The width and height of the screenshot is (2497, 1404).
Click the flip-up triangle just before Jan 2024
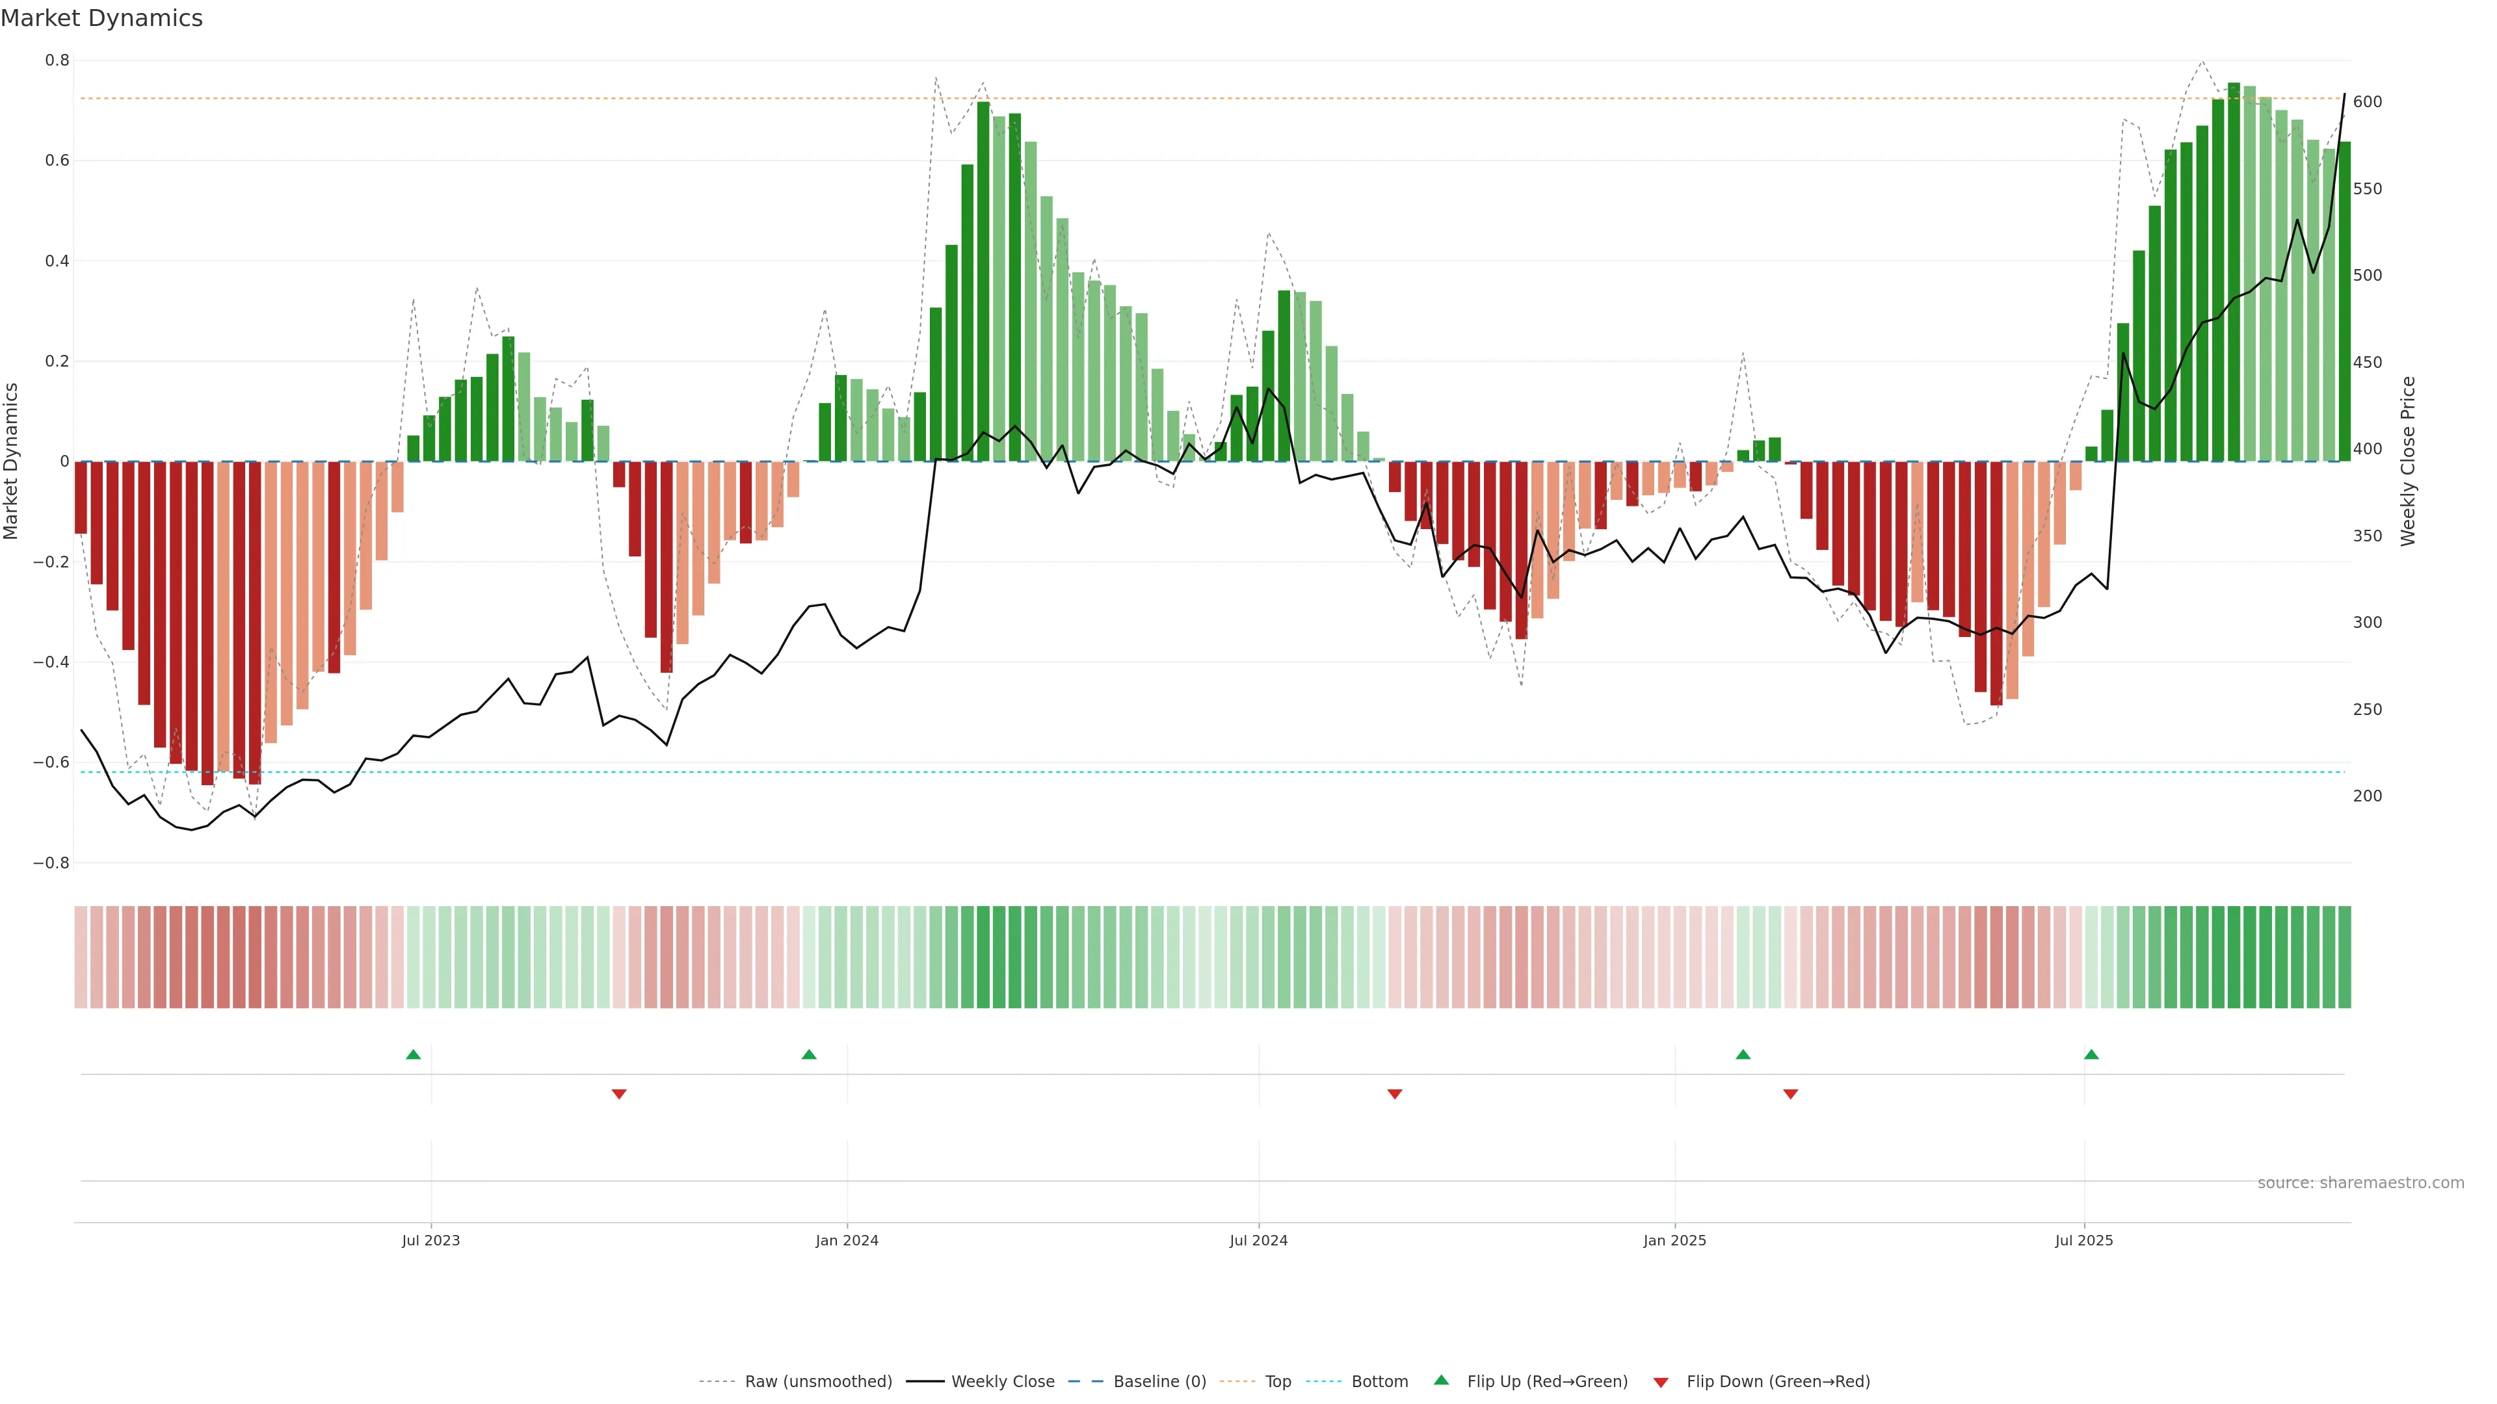click(810, 1054)
